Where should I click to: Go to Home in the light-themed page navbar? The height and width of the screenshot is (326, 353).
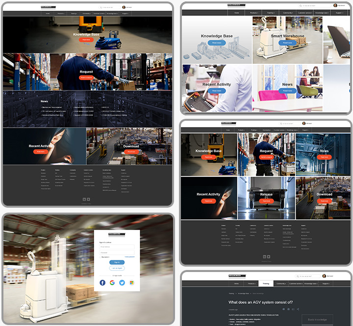[237, 12]
